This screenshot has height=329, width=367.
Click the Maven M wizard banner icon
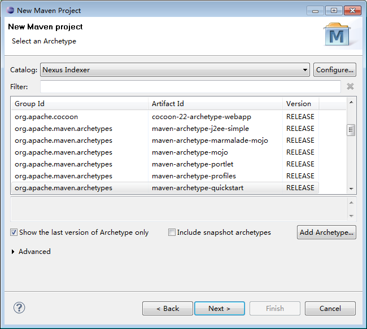point(337,35)
